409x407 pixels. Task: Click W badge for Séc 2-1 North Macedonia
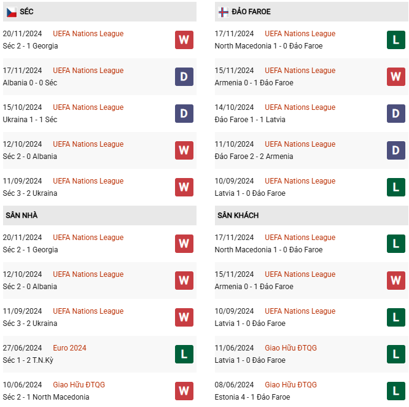pyautogui.click(x=184, y=391)
